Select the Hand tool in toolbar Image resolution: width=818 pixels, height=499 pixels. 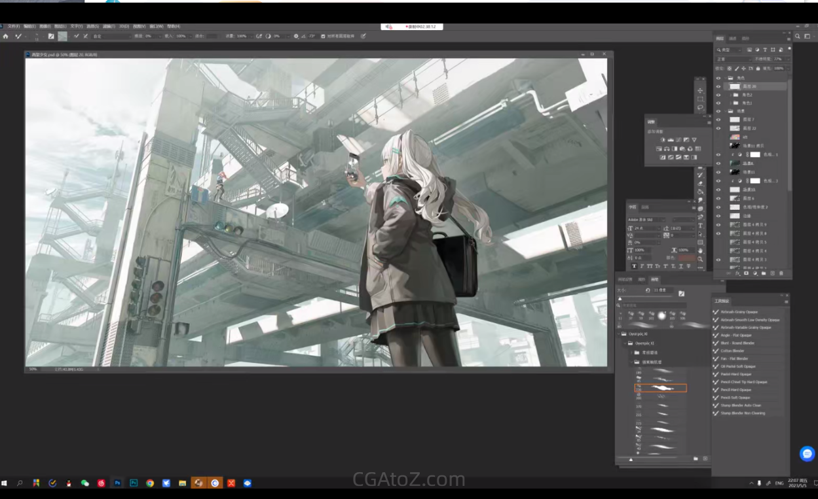(700, 250)
